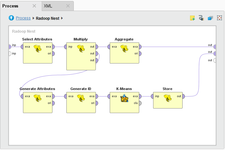Select the Generate Attributes operator icon
Viewport: 225px width, 150px height.
(38, 98)
